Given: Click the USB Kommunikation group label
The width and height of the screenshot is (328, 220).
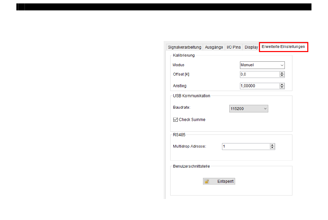Looking at the screenshot, I should click(191, 96).
